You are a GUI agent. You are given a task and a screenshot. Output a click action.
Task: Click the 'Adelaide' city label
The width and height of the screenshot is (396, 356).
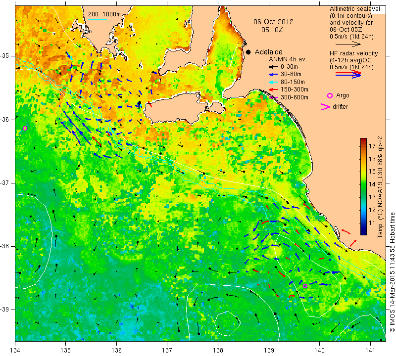(268, 52)
